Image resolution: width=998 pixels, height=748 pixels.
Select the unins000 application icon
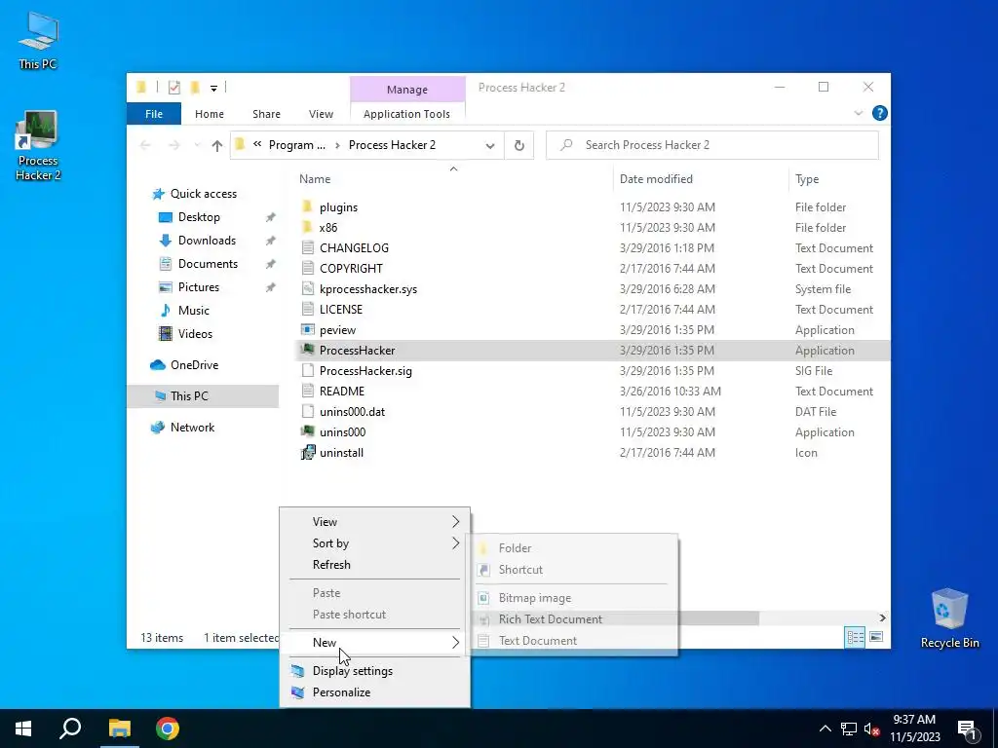point(308,431)
